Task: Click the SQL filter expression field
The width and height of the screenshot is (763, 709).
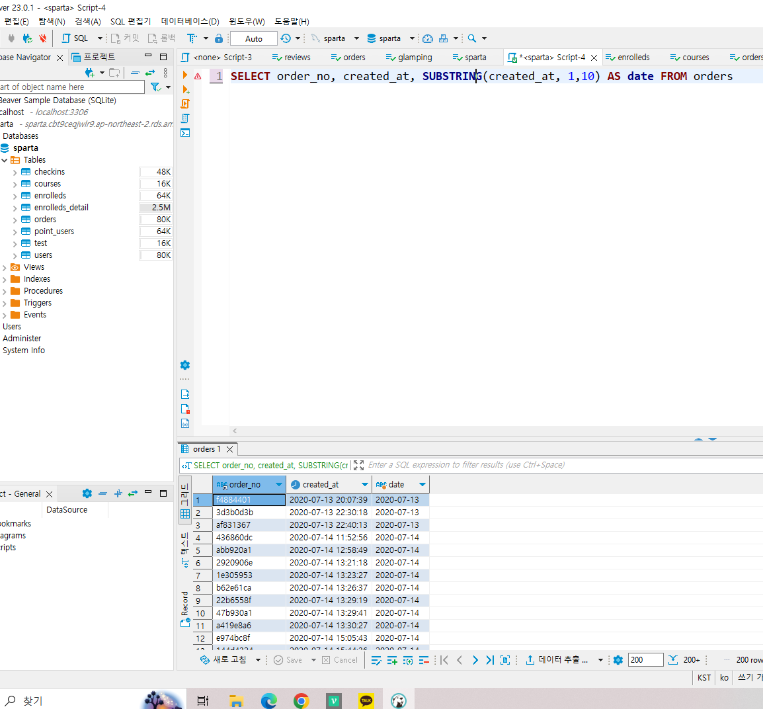Action: pos(565,465)
